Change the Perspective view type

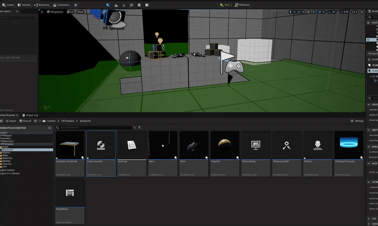[x=55, y=12]
